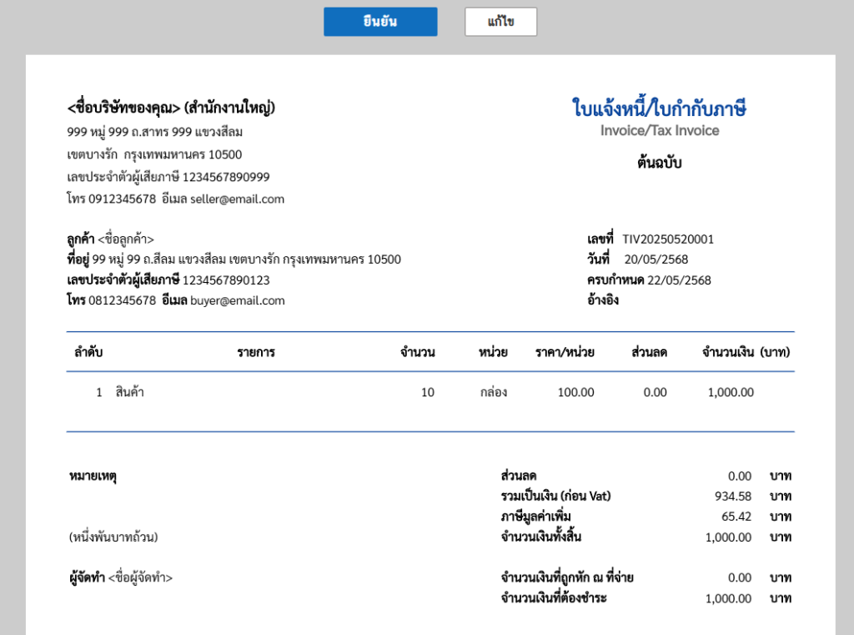The image size is (854, 635).
Task: Click the customer name <ชื่อลูกค้า>
Action: click(126, 239)
